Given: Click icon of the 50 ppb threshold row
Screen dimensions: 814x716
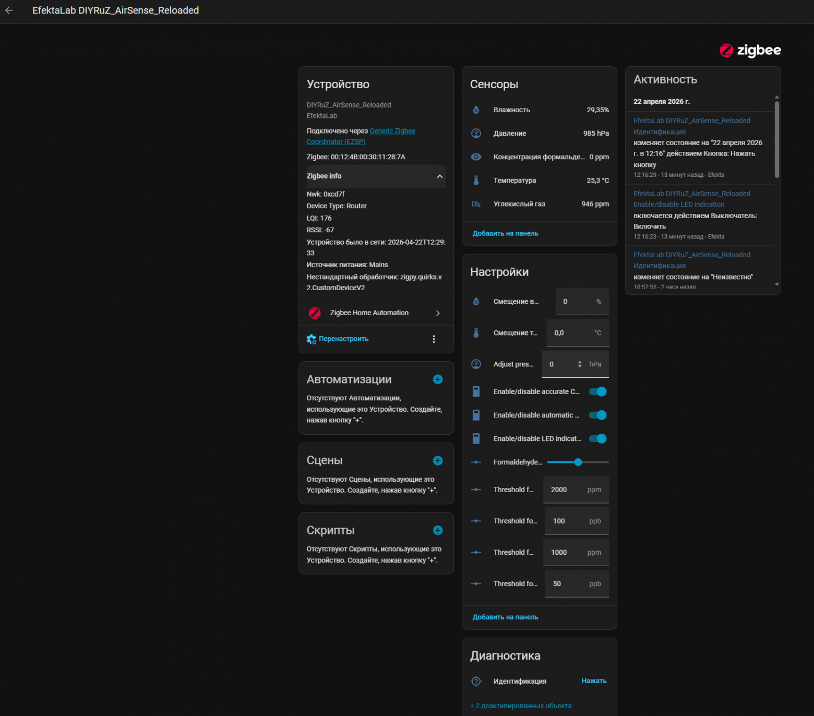Looking at the screenshot, I should tap(476, 584).
